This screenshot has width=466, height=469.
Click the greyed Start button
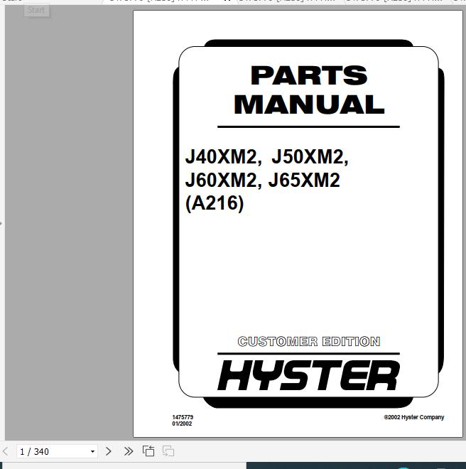(x=36, y=10)
